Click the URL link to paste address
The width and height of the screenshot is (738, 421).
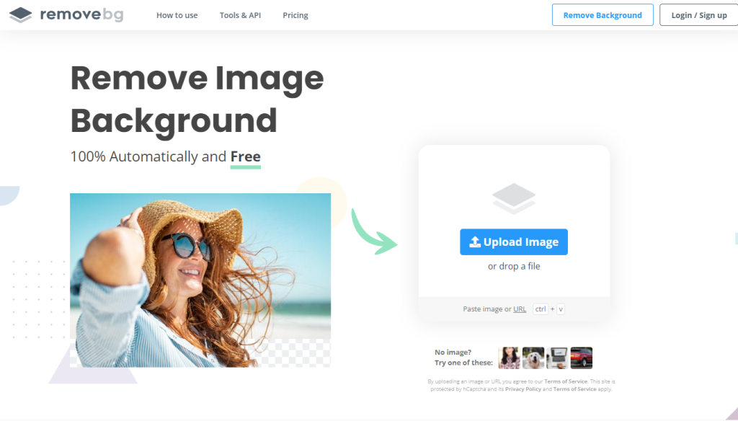pyautogui.click(x=520, y=309)
